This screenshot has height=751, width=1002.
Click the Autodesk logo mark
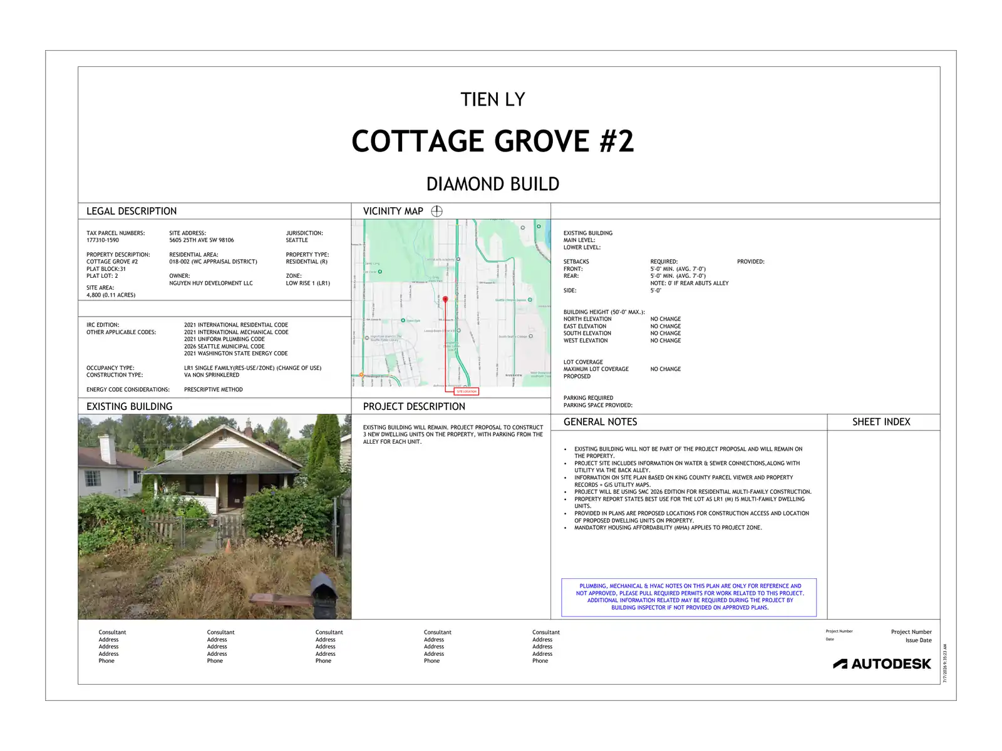840,664
